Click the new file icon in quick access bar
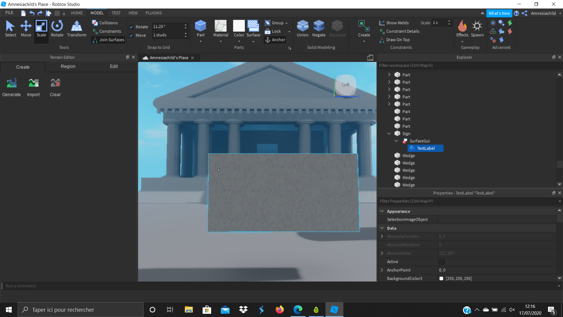 (x=23, y=13)
